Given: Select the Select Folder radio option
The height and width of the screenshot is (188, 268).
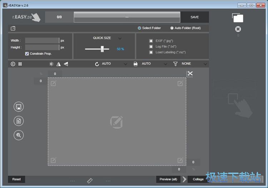Looking at the screenshot, I should pyautogui.click(x=139, y=28).
